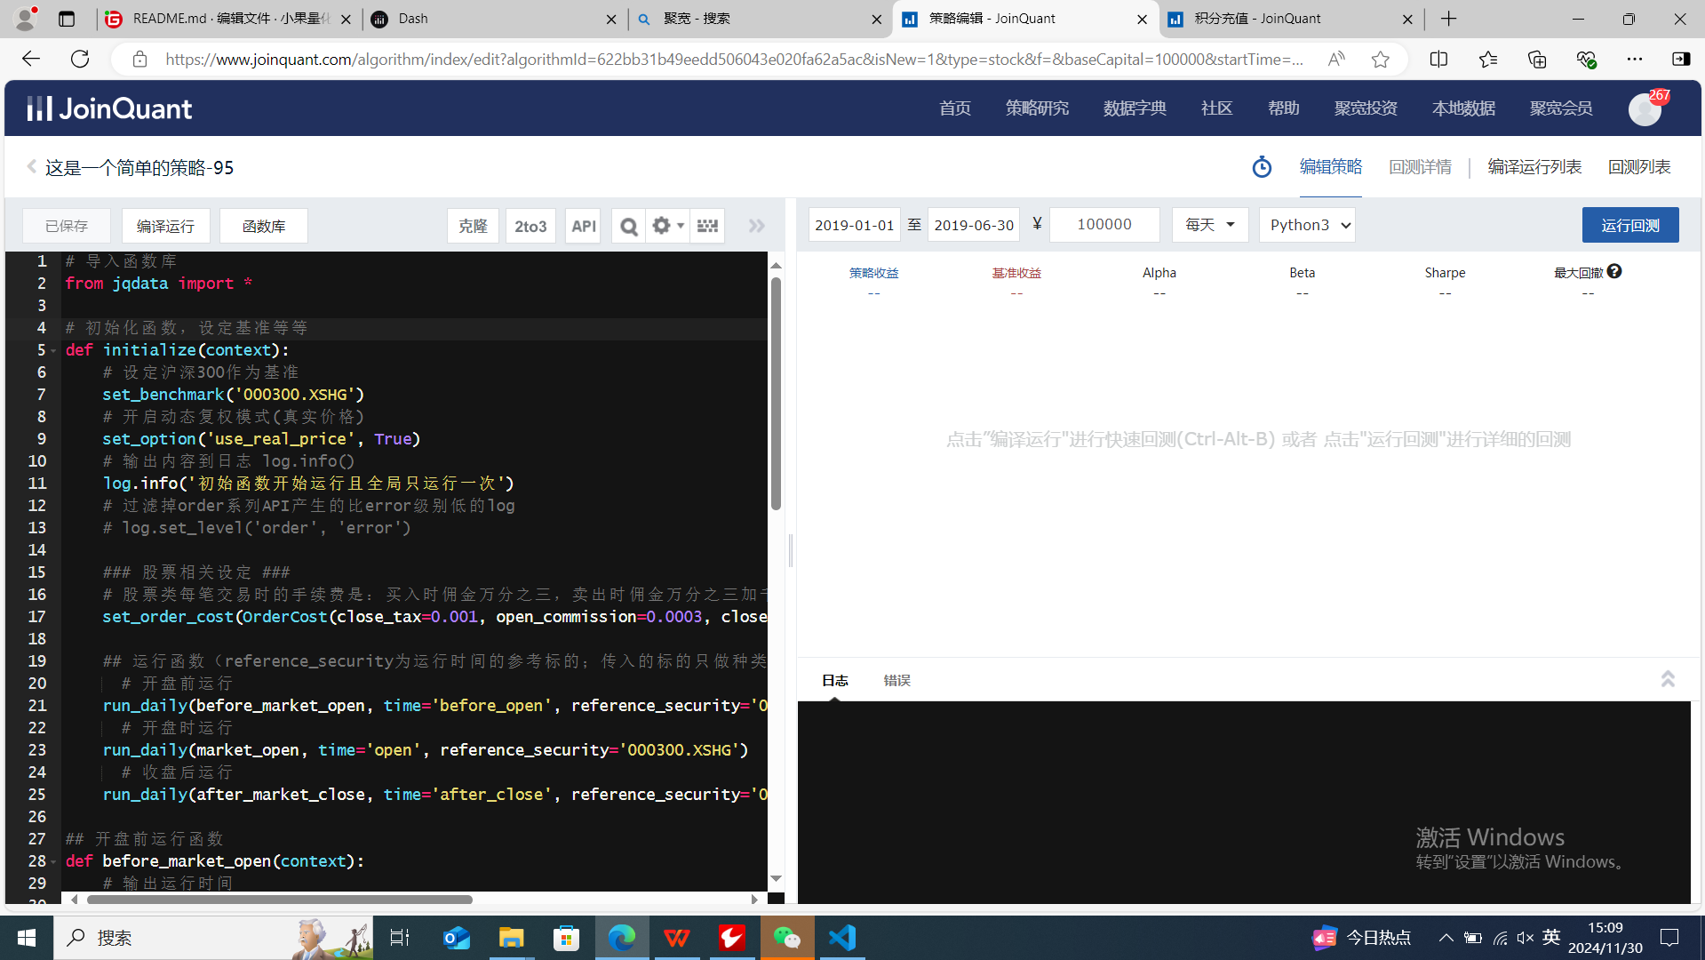
Task: Add page to favorites star icon
Action: (x=1380, y=59)
